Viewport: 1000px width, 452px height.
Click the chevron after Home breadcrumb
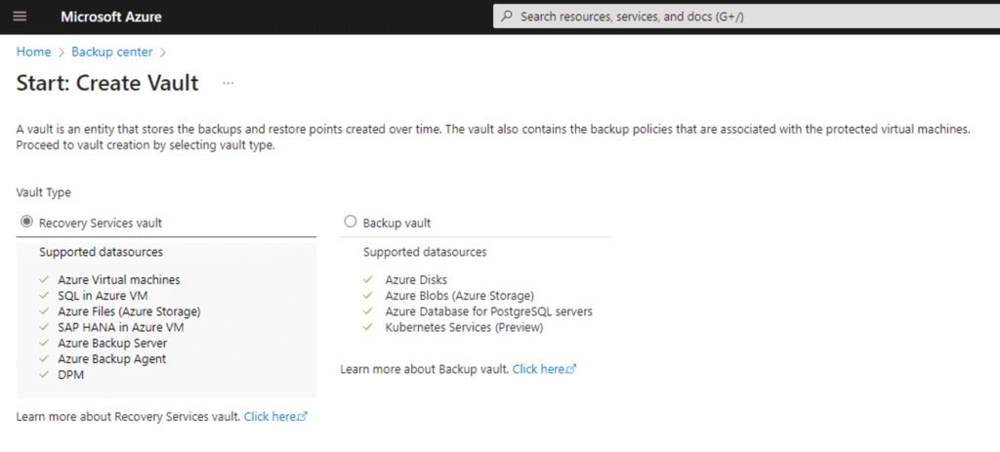62,53
